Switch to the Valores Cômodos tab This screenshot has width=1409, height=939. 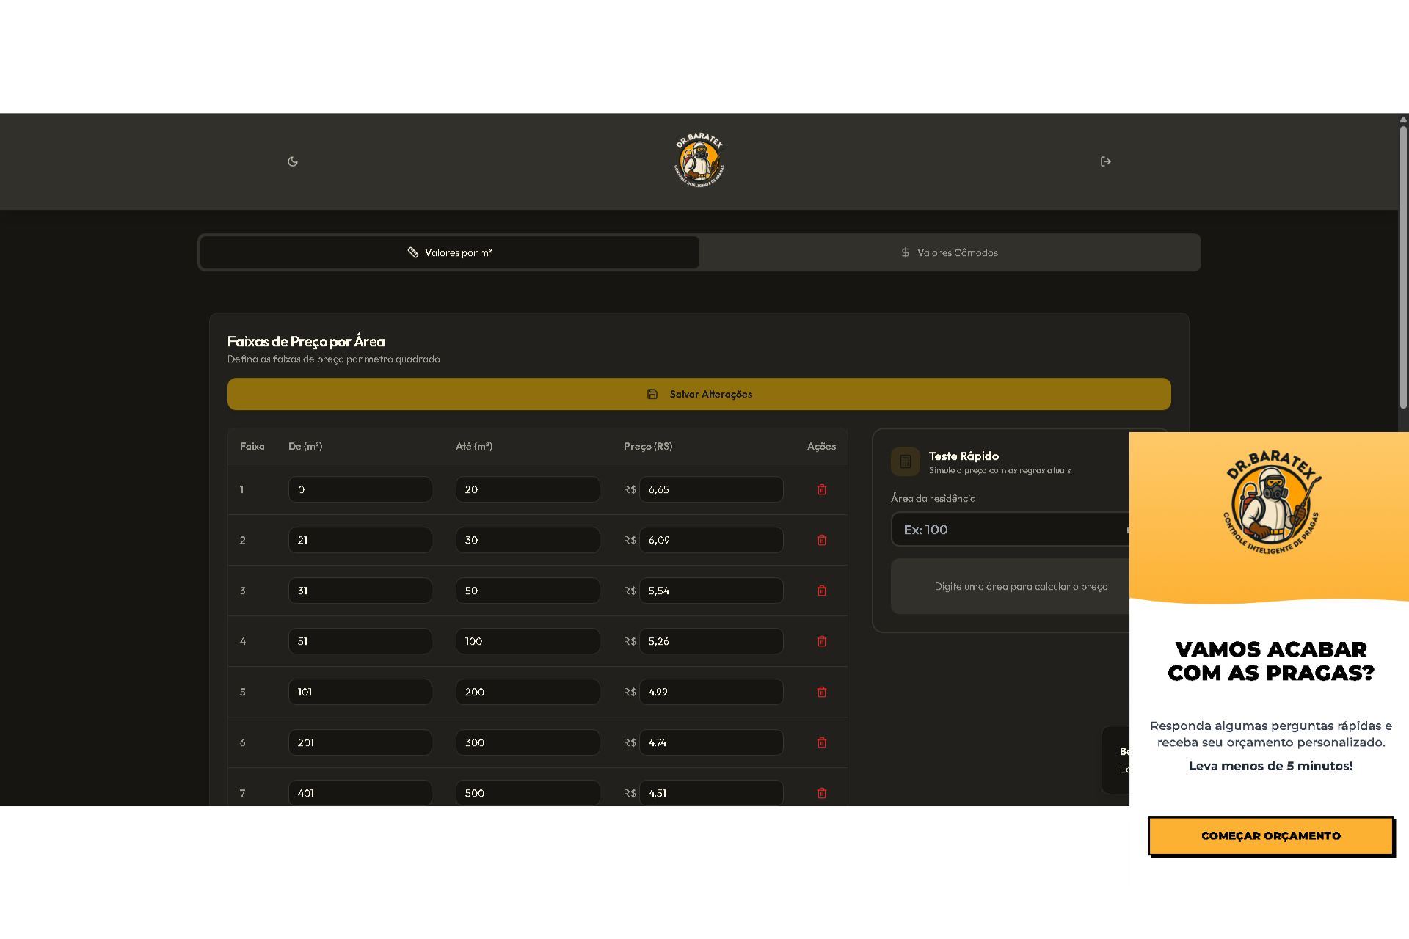click(950, 252)
